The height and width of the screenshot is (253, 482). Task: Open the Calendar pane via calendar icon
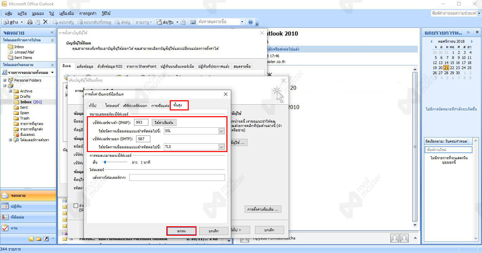tap(5, 206)
